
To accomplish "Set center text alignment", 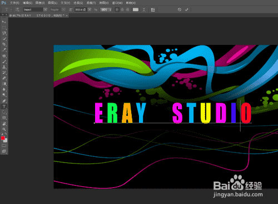I will [122, 9].
